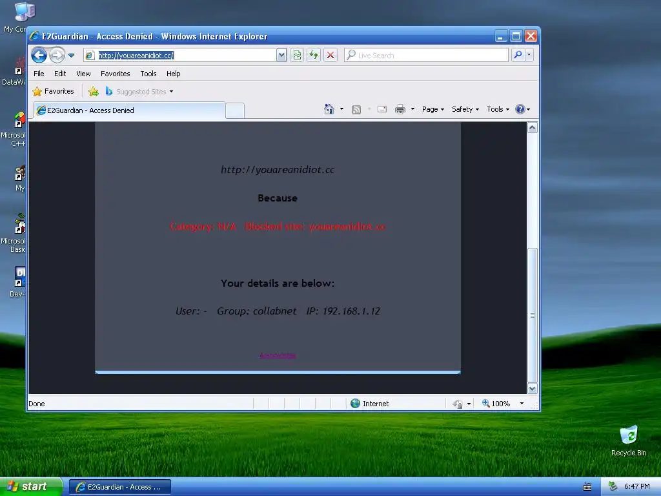The width and height of the screenshot is (661, 496).
Task: Click the Protected Mode status icon
Action: click(x=458, y=404)
